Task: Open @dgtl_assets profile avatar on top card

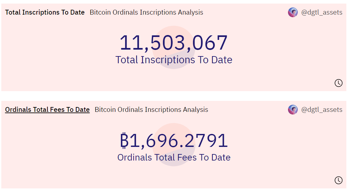Action: pos(293,12)
